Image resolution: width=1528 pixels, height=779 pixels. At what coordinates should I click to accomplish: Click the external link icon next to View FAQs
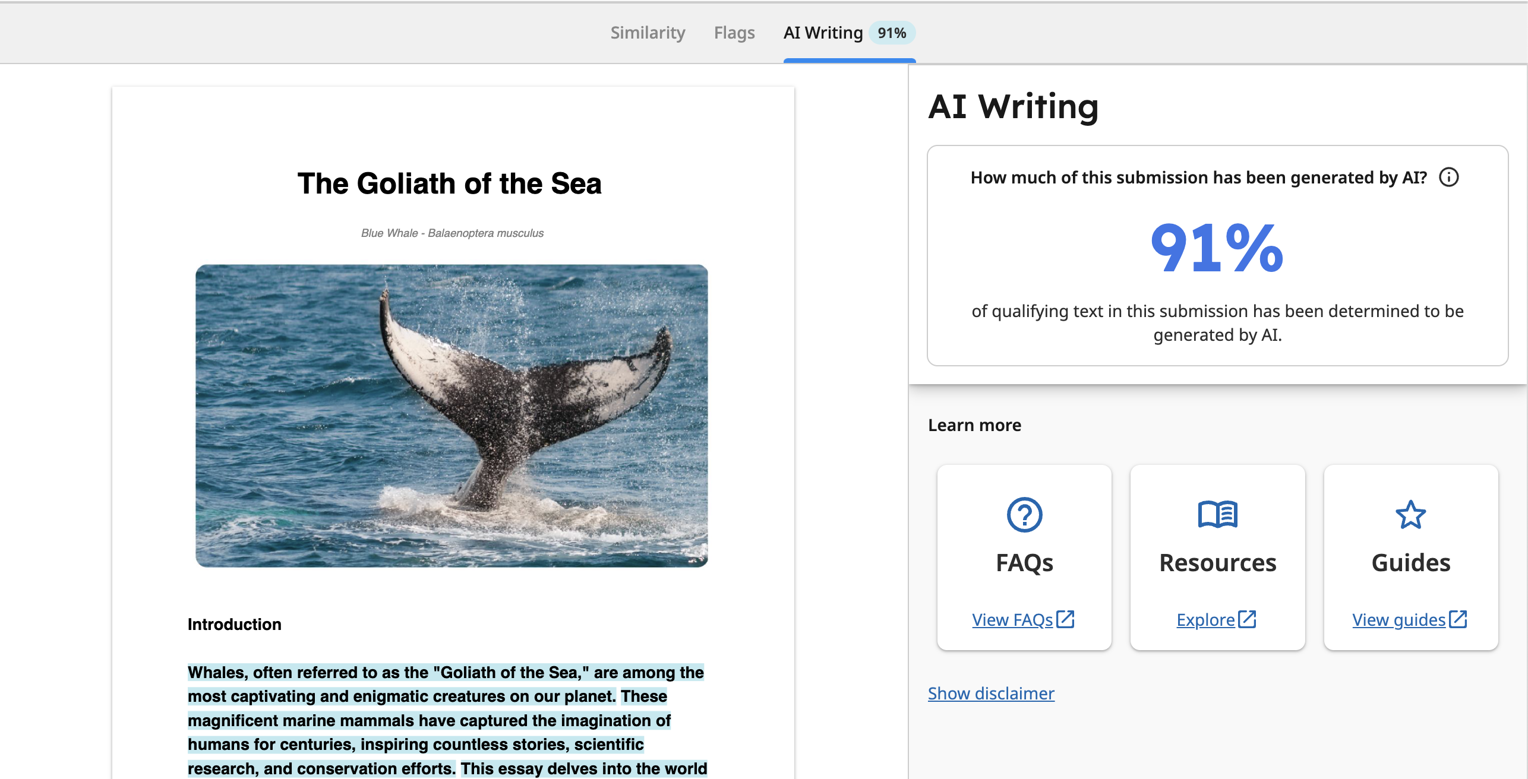point(1066,619)
